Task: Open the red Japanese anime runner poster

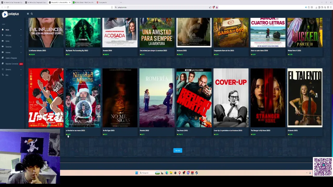Action: tap(46, 98)
